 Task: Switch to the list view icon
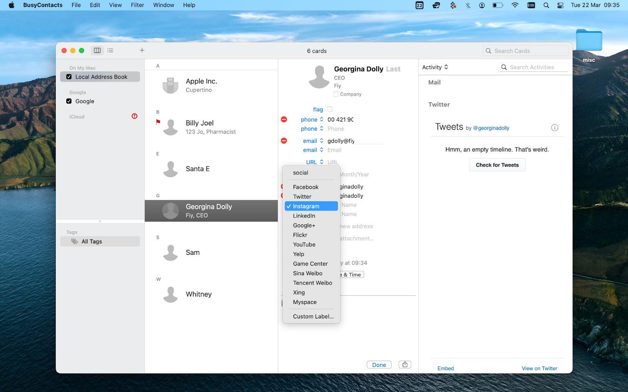pos(110,50)
